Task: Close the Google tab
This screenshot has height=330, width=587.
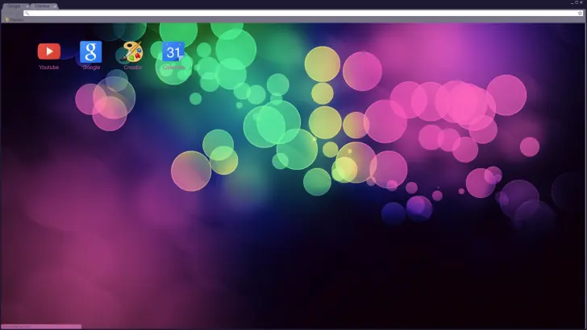Action: coord(27,6)
